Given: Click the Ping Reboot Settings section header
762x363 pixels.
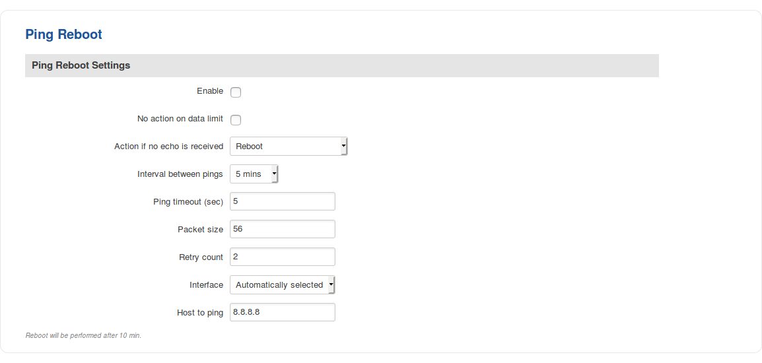Looking at the screenshot, I should [x=81, y=65].
